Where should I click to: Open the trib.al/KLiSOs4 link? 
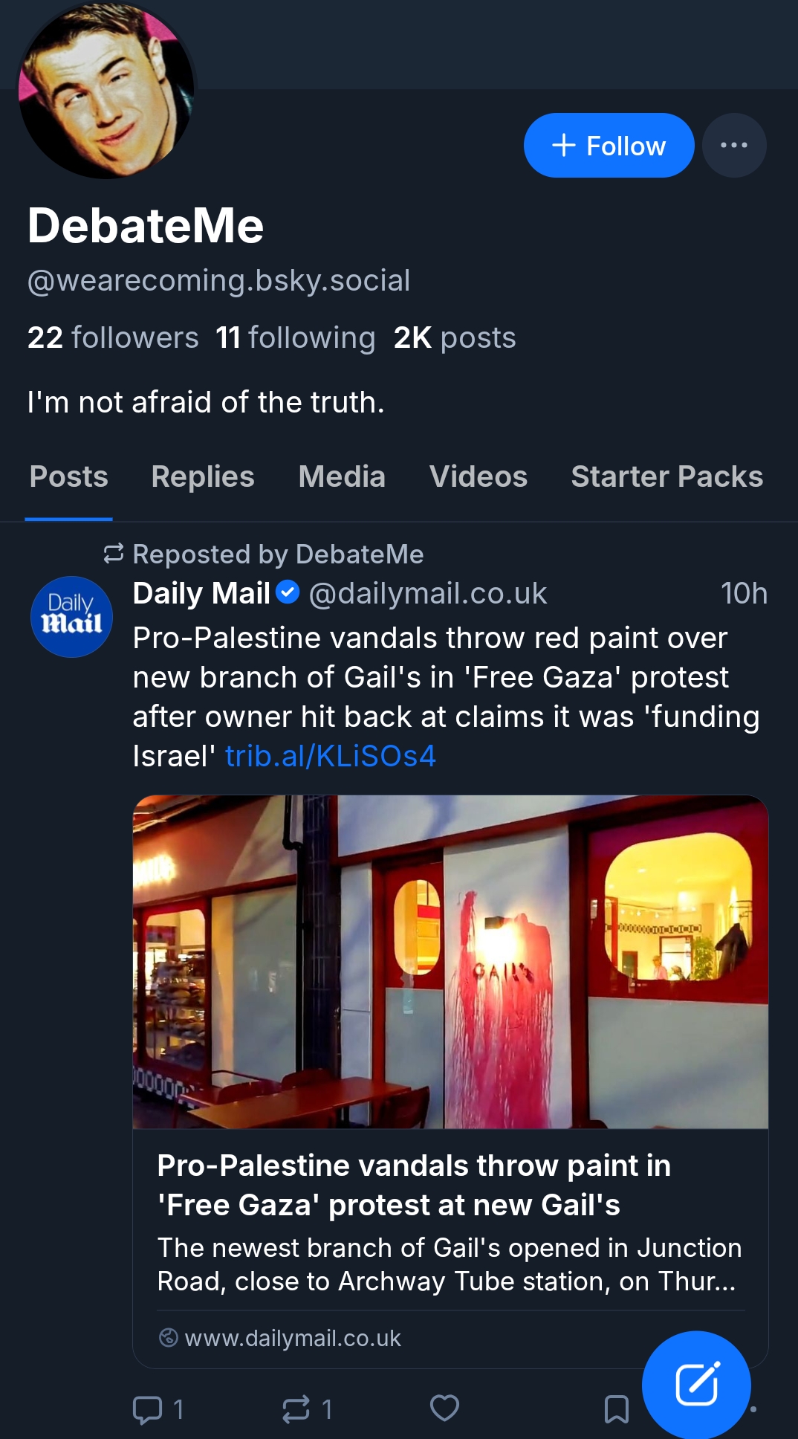pyautogui.click(x=330, y=756)
